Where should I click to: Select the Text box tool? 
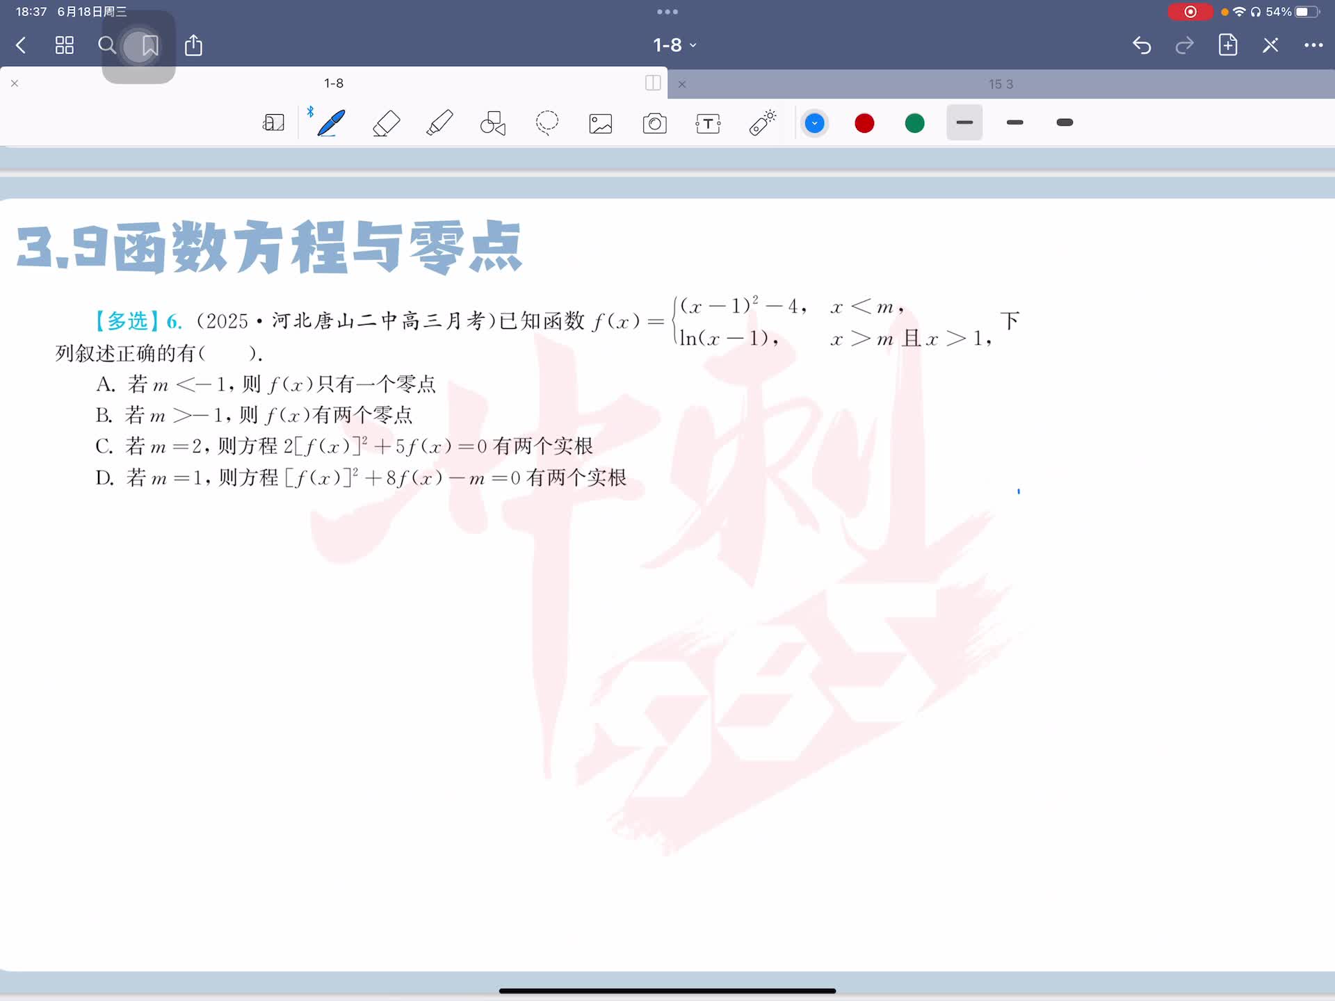[708, 124]
